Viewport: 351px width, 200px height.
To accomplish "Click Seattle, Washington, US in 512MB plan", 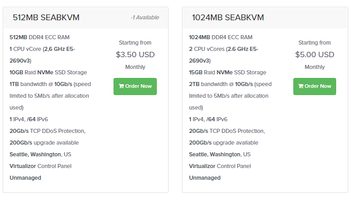I will point(40,155).
